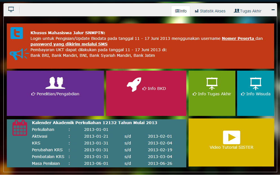Open the Tugas Akhir tab

click(x=248, y=11)
